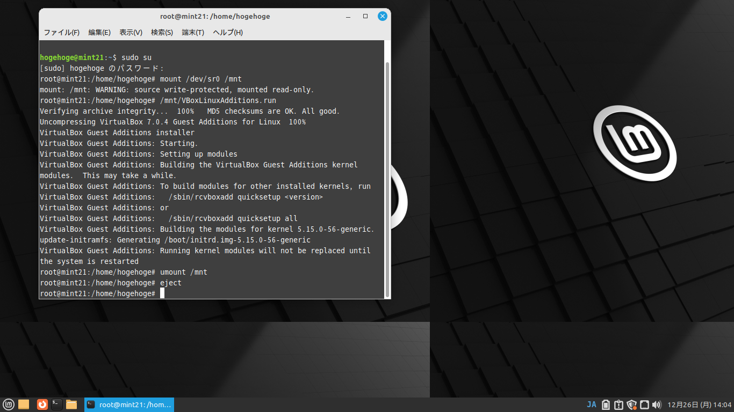Image resolution: width=734 pixels, height=412 pixels.
Task: Click the green hogehoge@mint21 prompt
Action: (x=72, y=57)
